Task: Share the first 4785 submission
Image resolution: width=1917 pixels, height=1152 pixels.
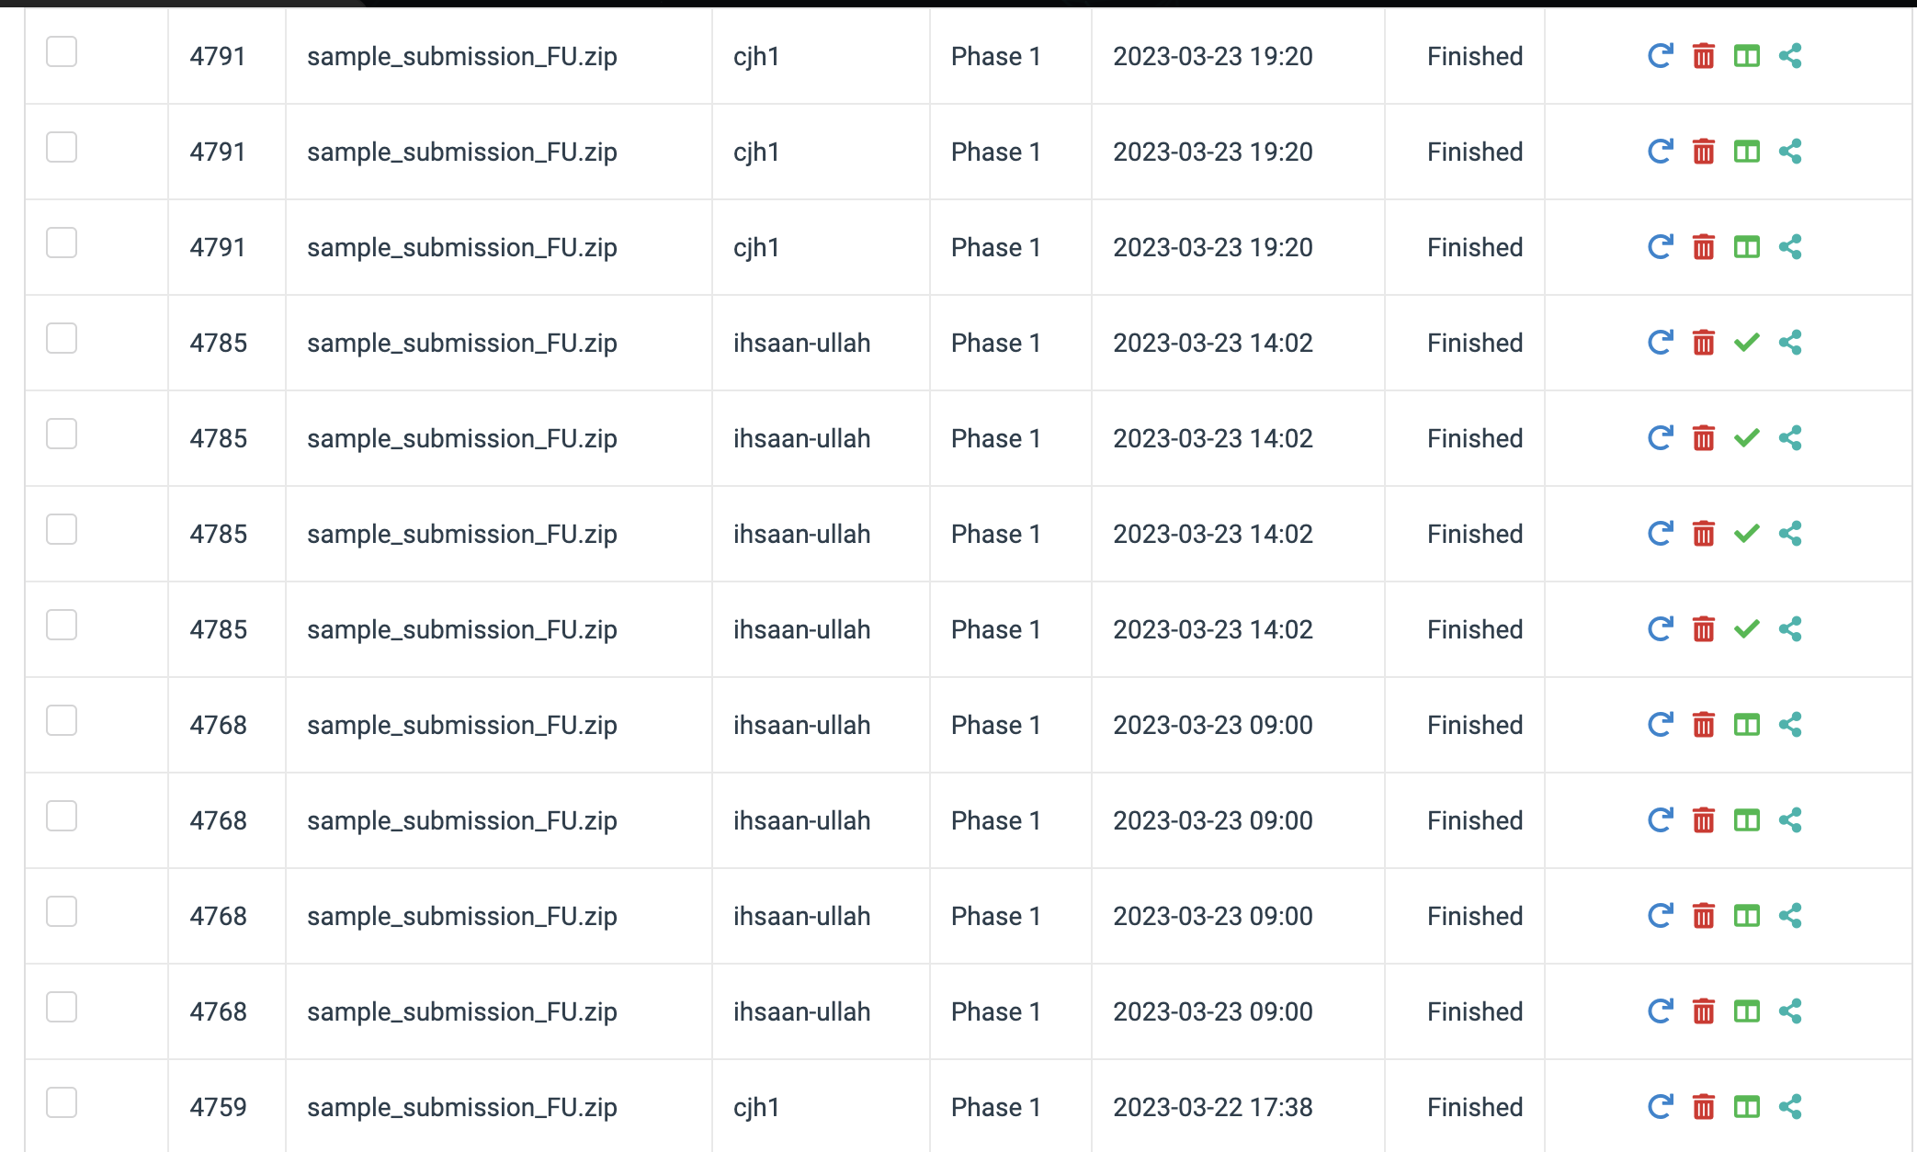Action: click(1790, 343)
